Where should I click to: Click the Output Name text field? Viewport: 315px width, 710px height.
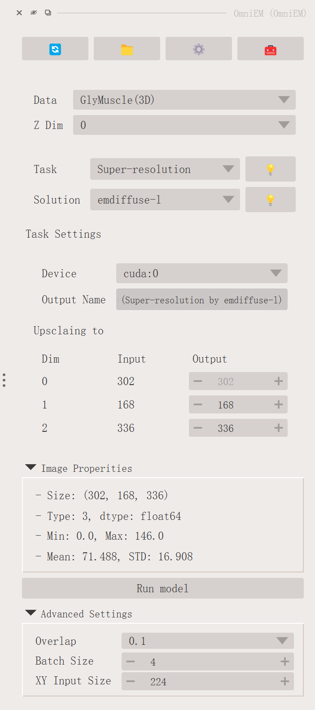click(201, 300)
